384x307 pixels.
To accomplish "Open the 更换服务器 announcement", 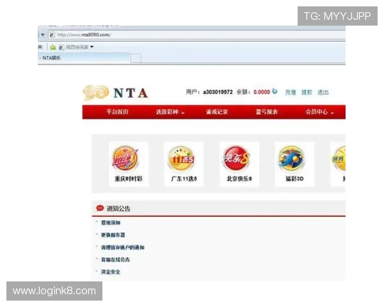I will [113, 235].
